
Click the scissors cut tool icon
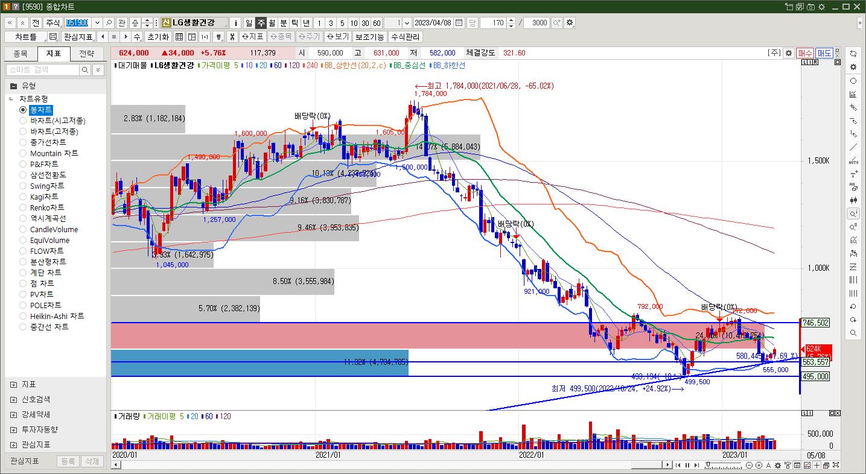coord(232,37)
